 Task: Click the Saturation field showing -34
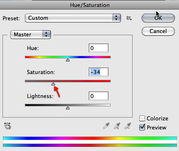pos(99,72)
